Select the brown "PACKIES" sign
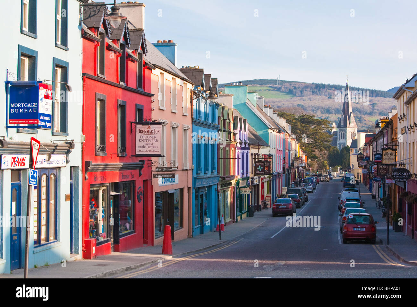 (383, 170)
